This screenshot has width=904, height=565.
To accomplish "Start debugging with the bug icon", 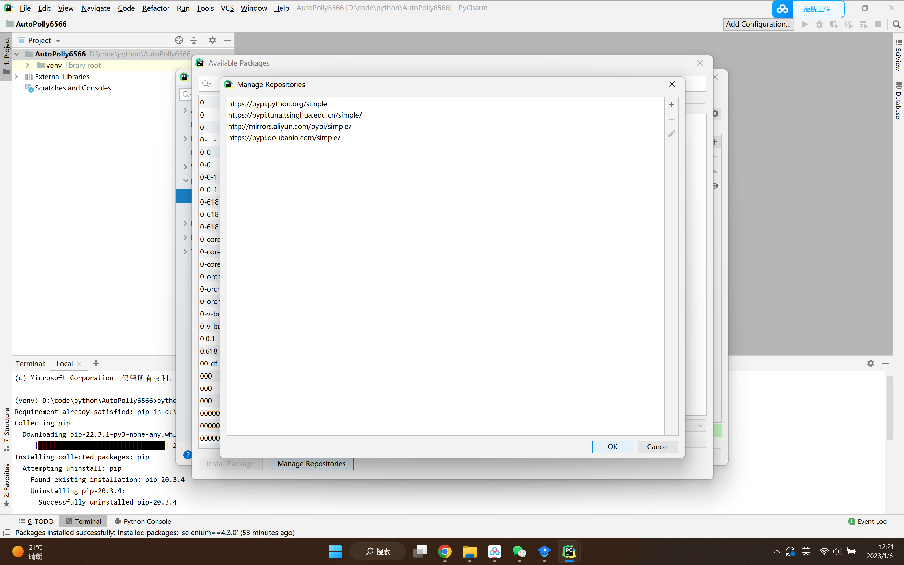I will (x=819, y=24).
